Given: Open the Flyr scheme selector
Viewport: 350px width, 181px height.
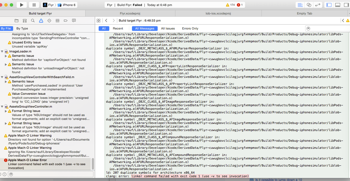Looking at the screenshot, I should 49,5.
